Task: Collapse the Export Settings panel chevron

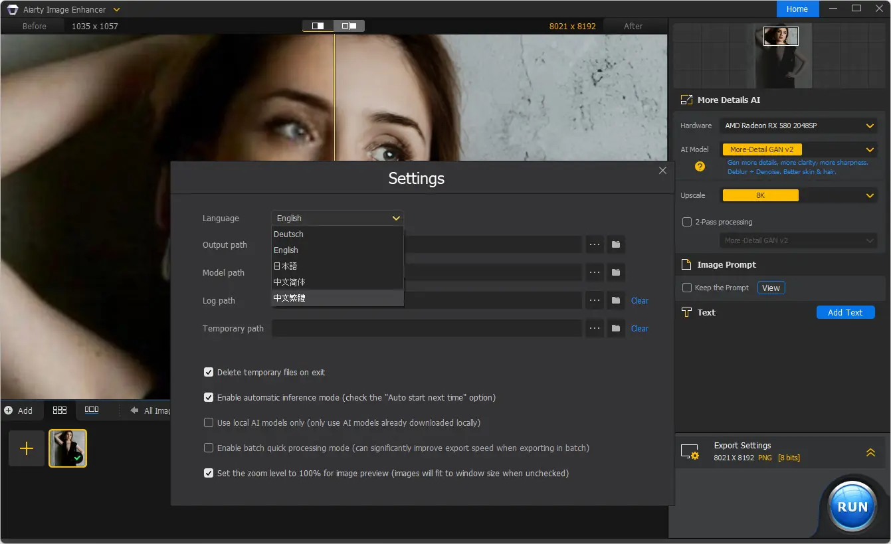Action: [x=870, y=452]
